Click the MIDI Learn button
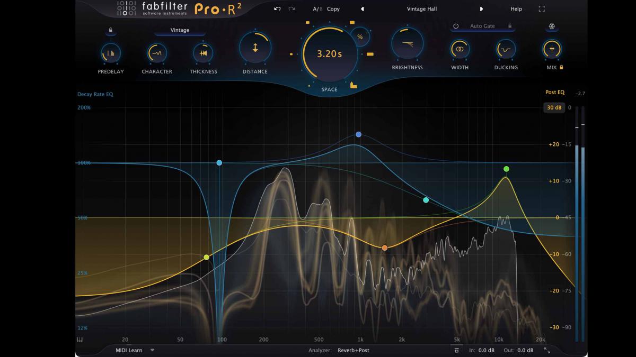Image resolution: width=636 pixels, height=357 pixels. [x=129, y=350]
